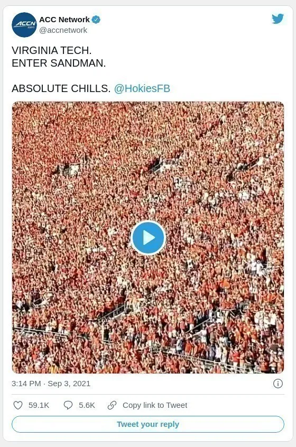
Task: Play the Virginia Tech crowd video
Action: click(148, 238)
